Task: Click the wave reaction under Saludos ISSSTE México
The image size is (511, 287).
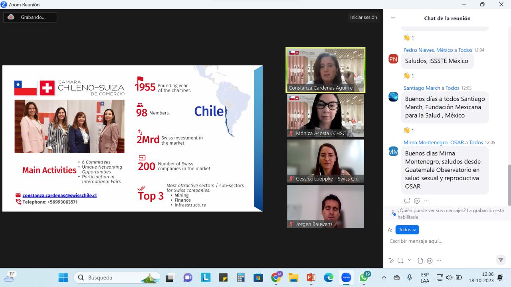Action: pyautogui.click(x=409, y=76)
